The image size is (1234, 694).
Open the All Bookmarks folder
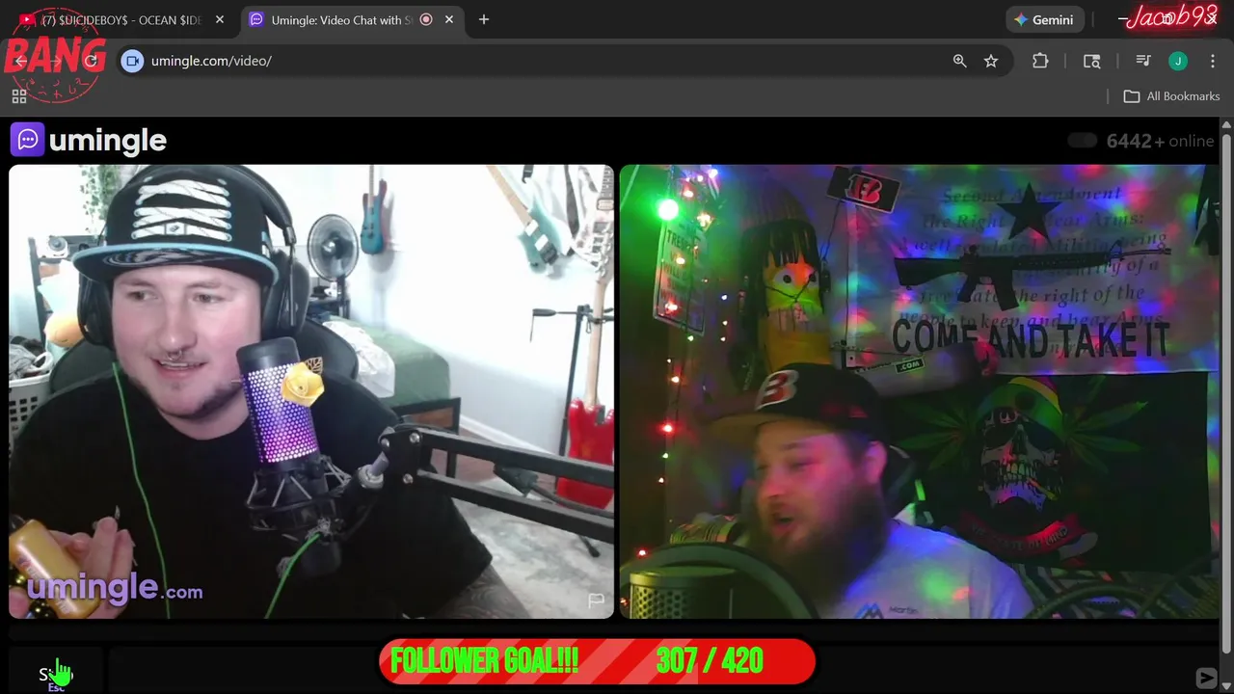[x=1171, y=96]
